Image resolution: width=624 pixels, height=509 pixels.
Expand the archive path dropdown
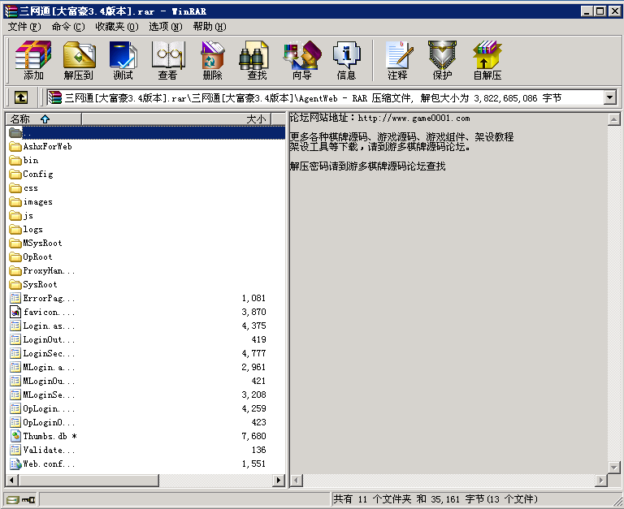click(x=610, y=97)
